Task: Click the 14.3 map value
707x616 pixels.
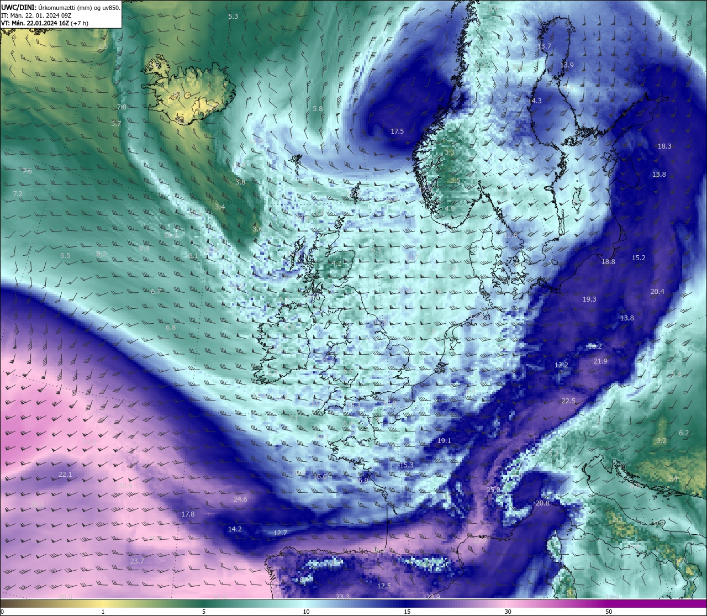Action: [x=535, y=101]
